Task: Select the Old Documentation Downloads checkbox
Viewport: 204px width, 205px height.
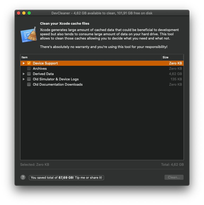Action: (x=29, y=84)
